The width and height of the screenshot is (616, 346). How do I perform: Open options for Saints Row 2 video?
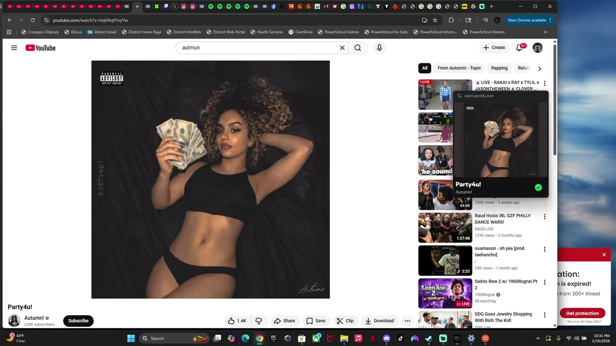[545, 282]
